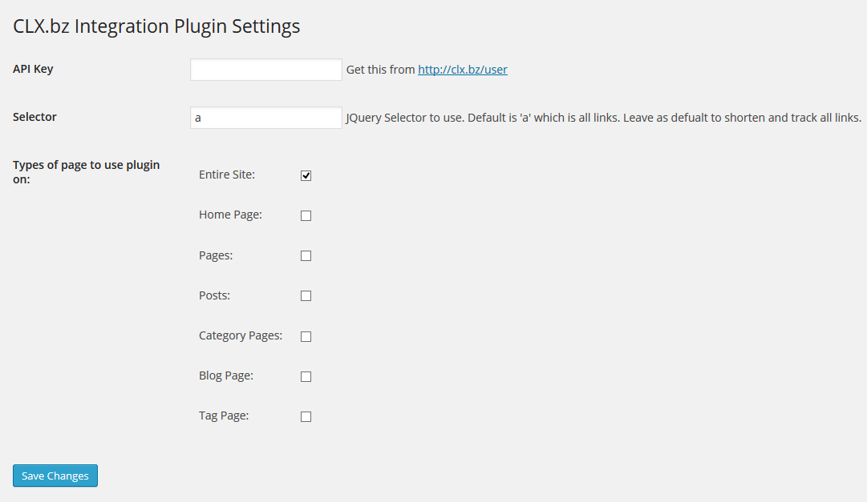The image size is (867, 502).
Task: Open the http://clx.bz/user link
Action: [x=462, y=70]
